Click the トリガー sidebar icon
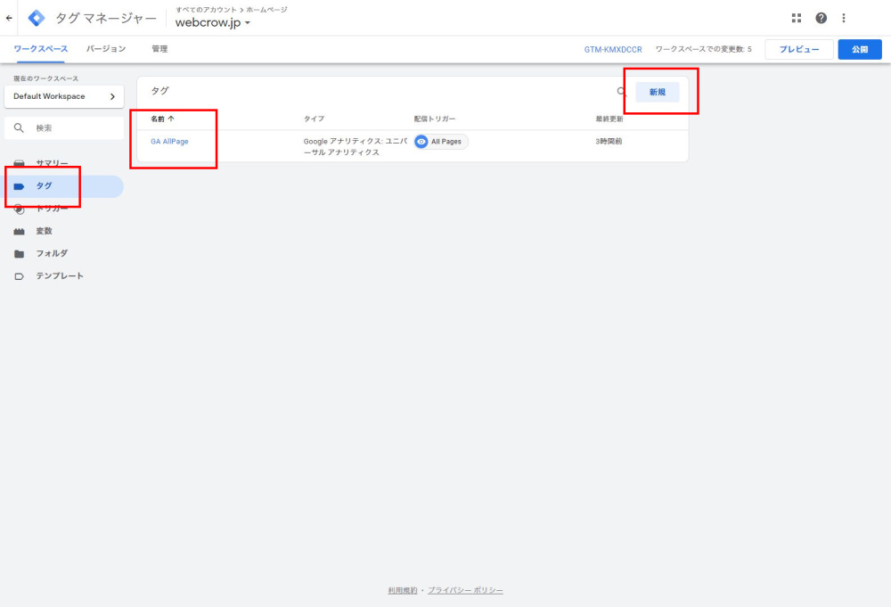This screenshot has width=891, height=607. [x=20, y=209]
